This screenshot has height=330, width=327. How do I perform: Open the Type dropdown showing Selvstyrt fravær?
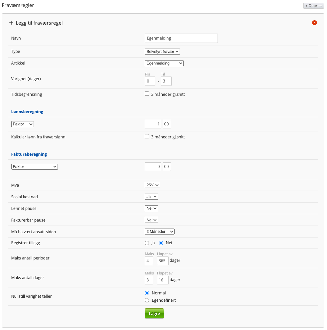(x=162, y=52)
